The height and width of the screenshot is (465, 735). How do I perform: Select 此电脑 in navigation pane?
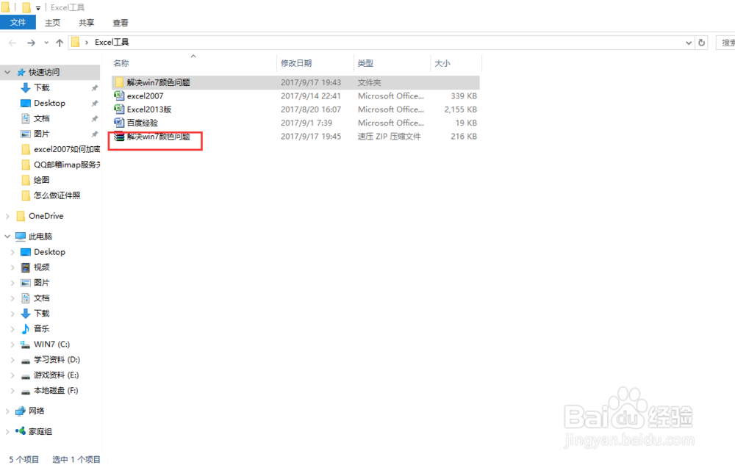[40, 237]
